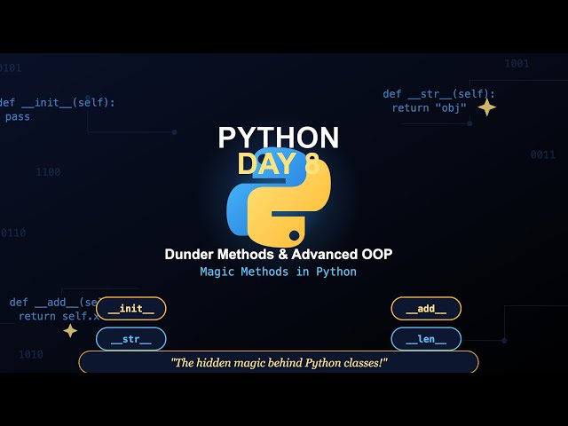568x426 pixels.
Task: Click the "0011" binary number
Action: point(542,154)
